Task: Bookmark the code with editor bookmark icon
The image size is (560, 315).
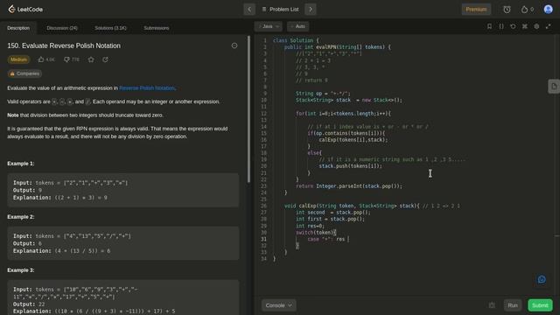Action: (x=489, y=26)
